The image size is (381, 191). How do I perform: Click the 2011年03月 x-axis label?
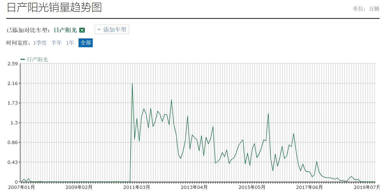click(x=137, y=187)
